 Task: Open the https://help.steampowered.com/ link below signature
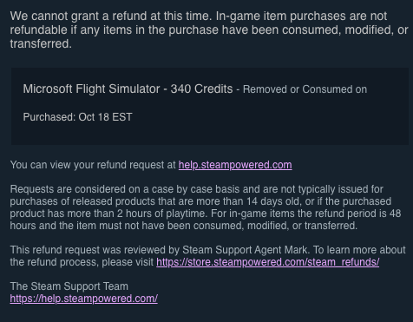[x=84, y=299]
